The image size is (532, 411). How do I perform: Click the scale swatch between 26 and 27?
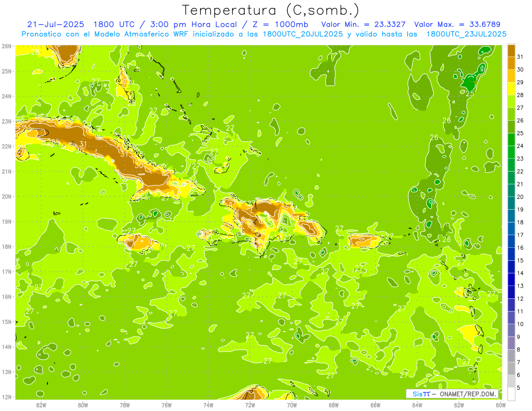click(x=511, y=114)
